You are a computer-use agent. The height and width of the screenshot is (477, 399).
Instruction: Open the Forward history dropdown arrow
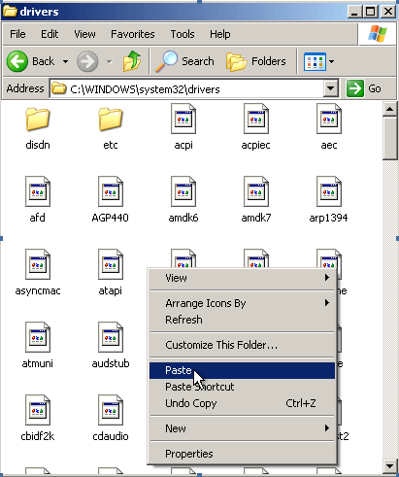coord(110,61)
